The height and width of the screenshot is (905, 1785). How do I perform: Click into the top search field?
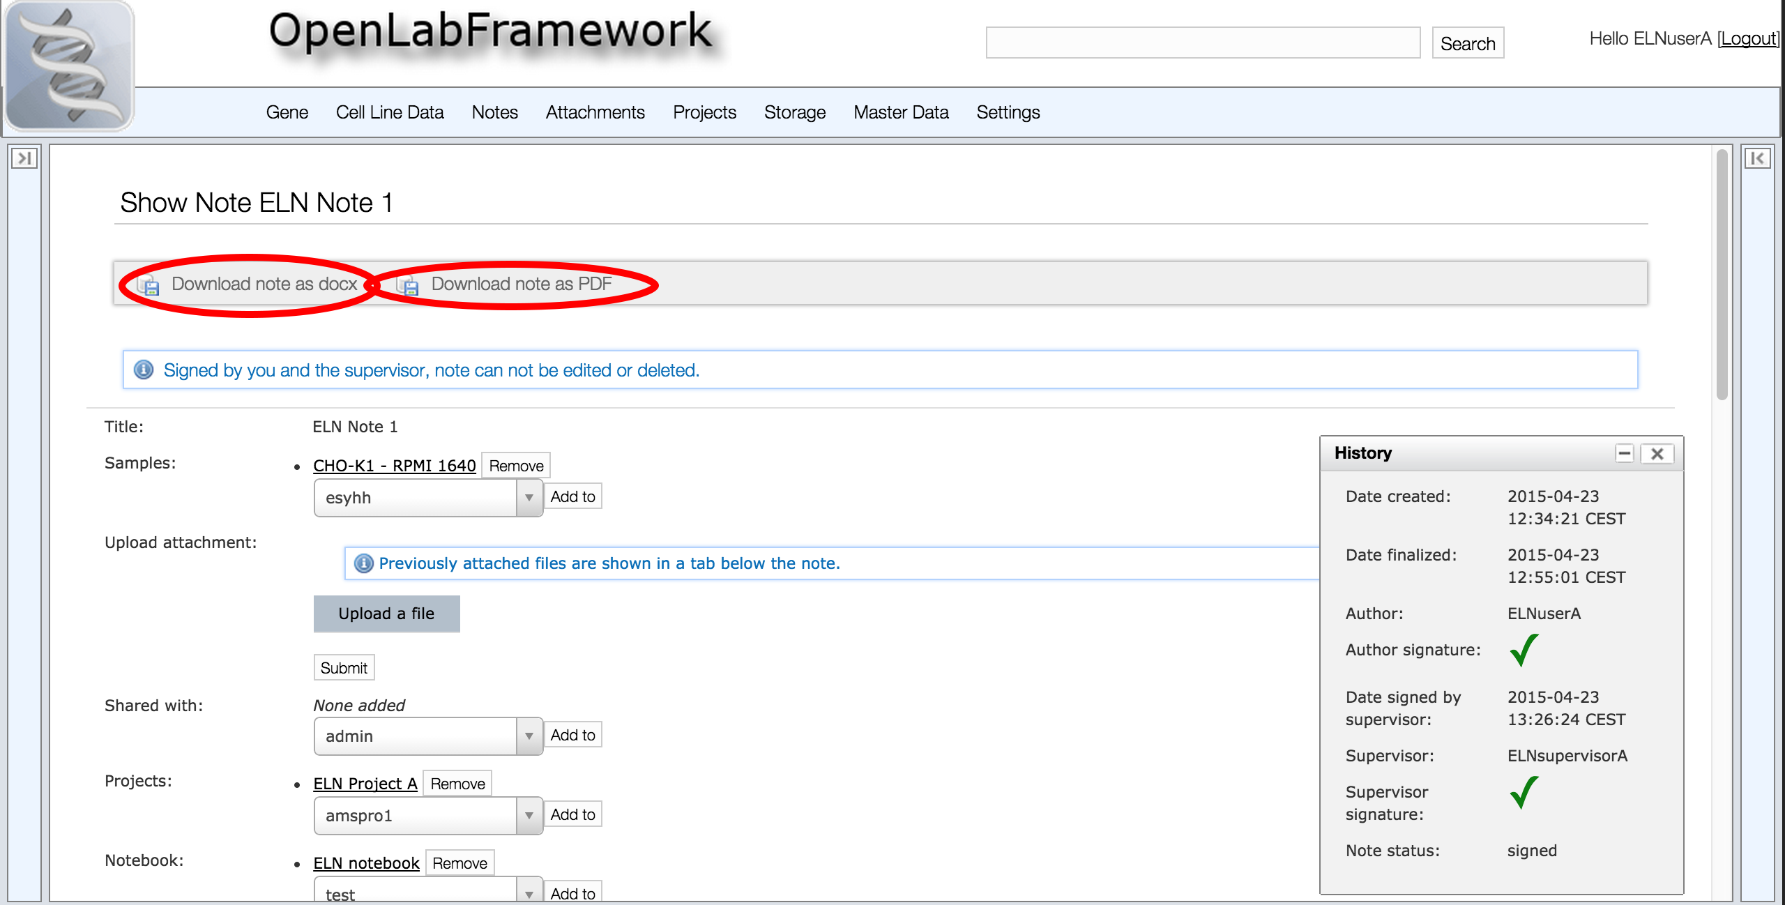point(1202,43)
